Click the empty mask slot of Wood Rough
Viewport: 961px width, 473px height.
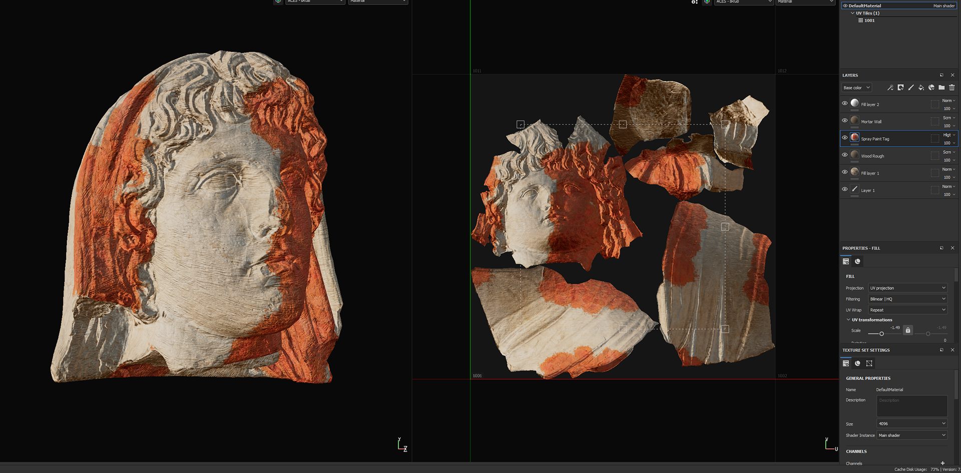coord(934,156)
